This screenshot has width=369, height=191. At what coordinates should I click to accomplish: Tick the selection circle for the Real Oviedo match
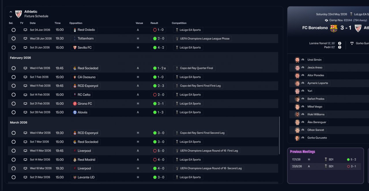pos(14,30)
